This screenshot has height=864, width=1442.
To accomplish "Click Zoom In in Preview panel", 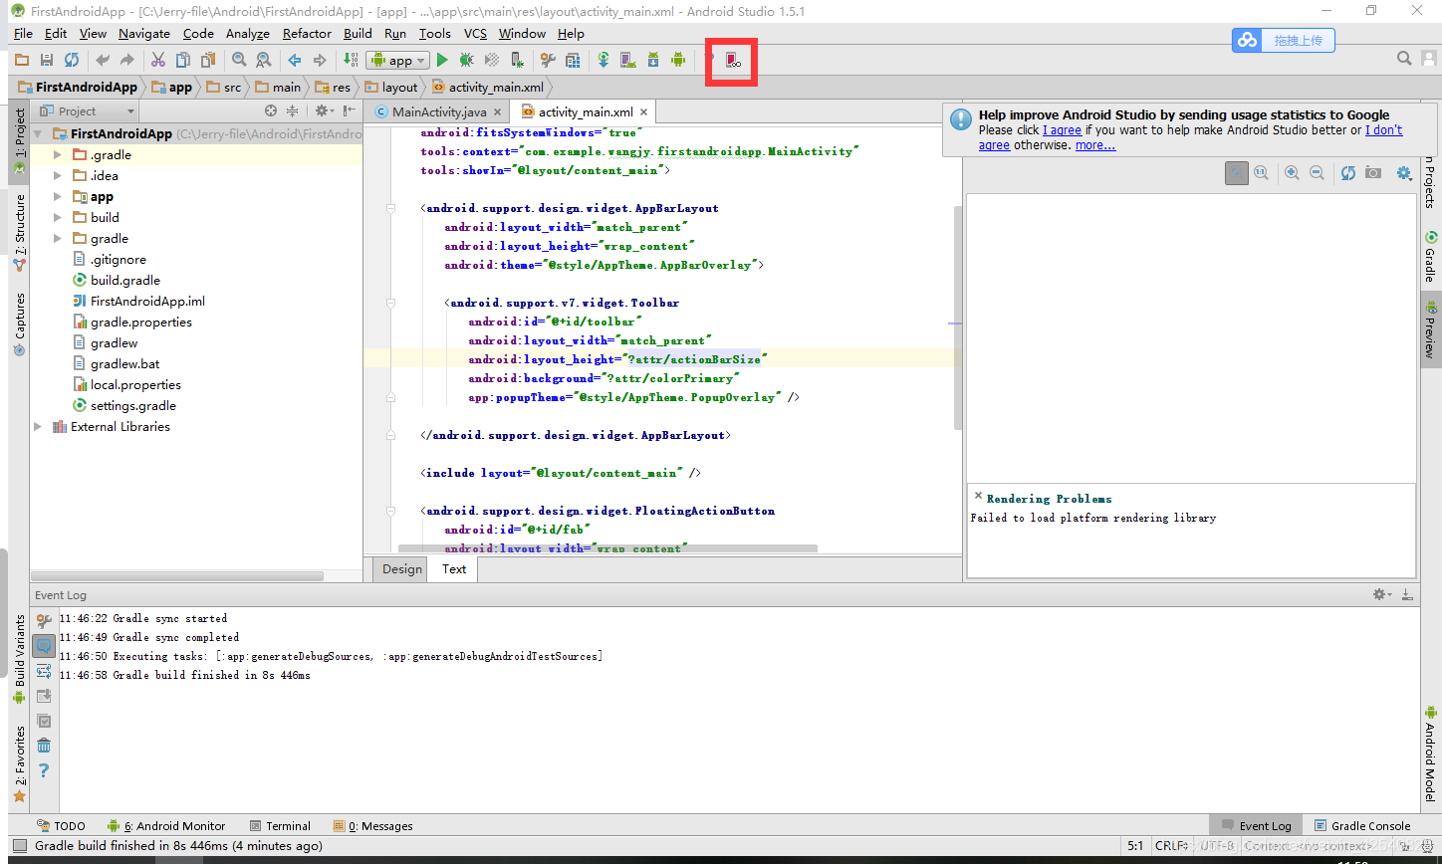I will pyautogui.click(x=1292, y=172).
